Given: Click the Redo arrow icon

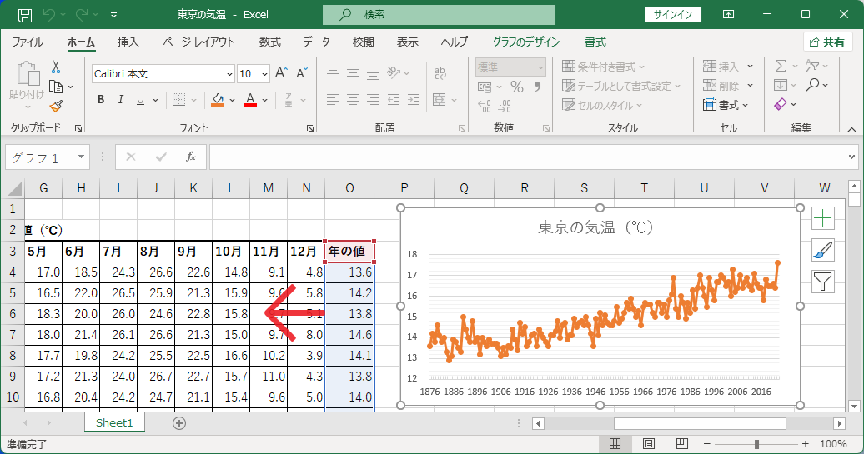Looking at the screenshot, I should [x=82, y=15].
